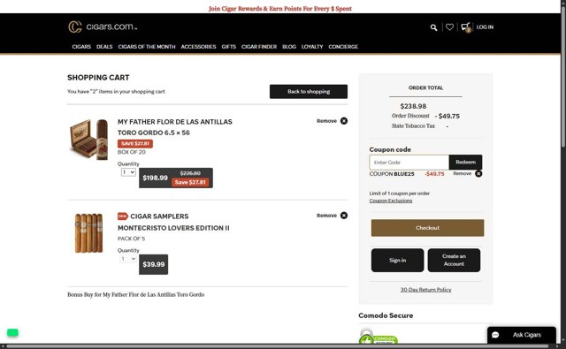The width and height of the screenshot is (566, 349).
Task: Open My Father Toro Gordo product thumbnail
Action: click(89, 140)
